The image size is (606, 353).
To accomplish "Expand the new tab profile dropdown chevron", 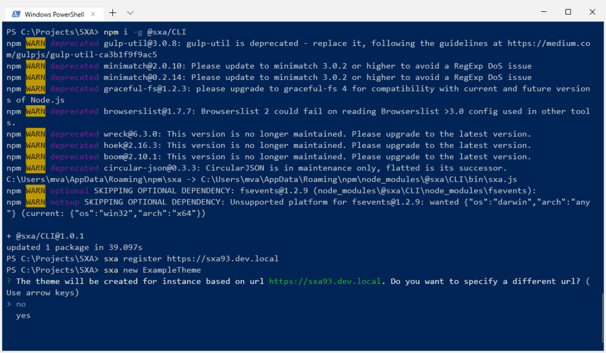I will (x=130, y=12).
